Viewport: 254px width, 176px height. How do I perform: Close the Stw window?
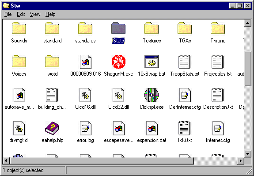pyautogui.click(x=248, y=6)
